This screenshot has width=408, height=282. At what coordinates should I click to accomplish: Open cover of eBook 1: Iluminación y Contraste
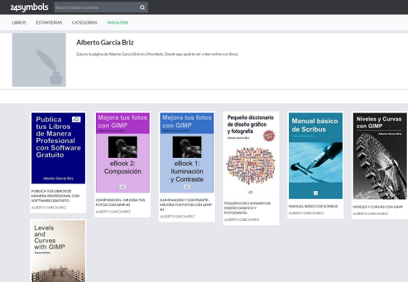coord(187,153)
